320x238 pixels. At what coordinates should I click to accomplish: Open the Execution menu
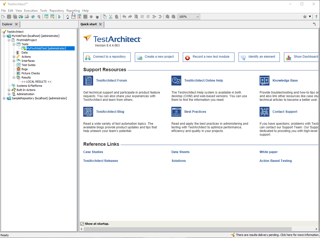[31, 11]
